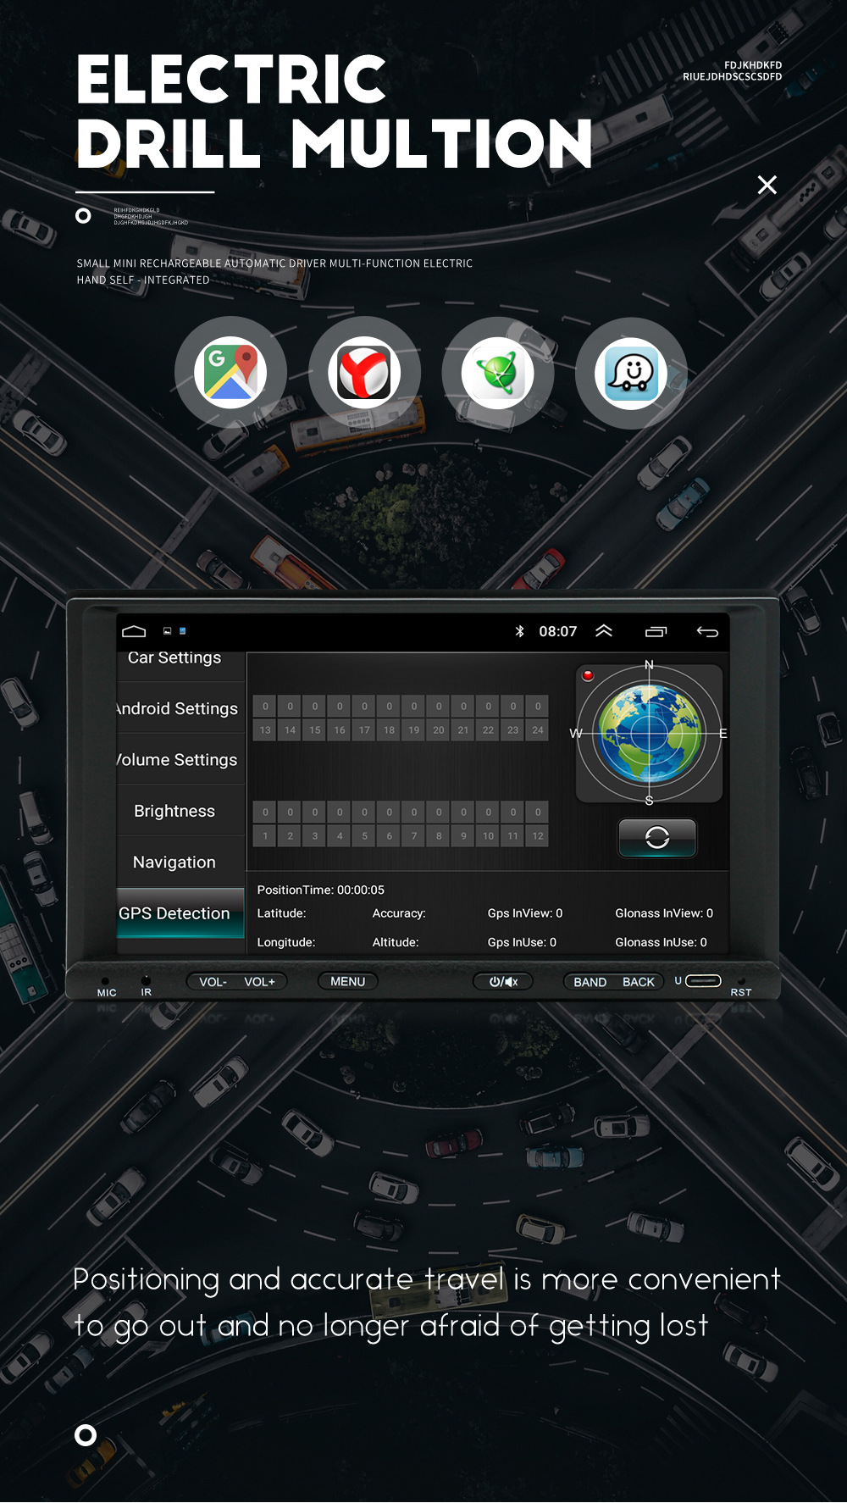Click the RST reset pinhole
The width and height of the screenshot is (847, 1503).
point(741,982)
